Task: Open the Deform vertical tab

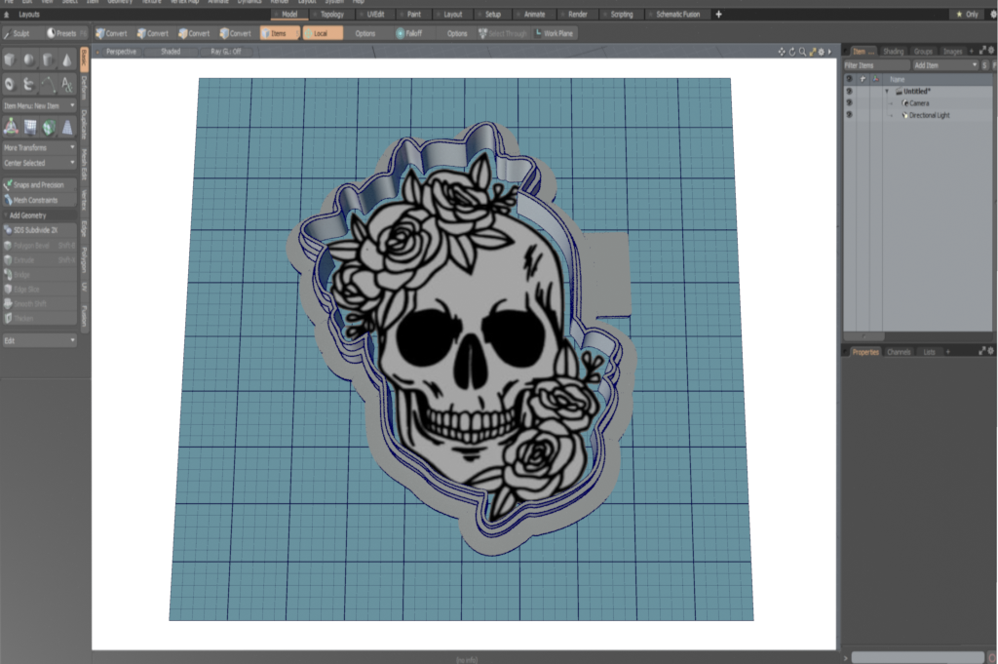Action: [84, 88]
